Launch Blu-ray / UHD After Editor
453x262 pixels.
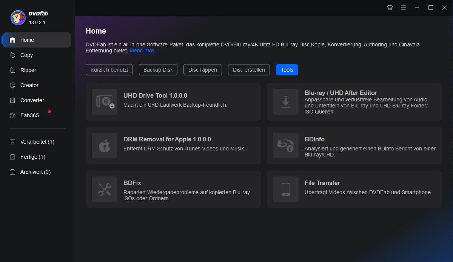pos(354,102)
